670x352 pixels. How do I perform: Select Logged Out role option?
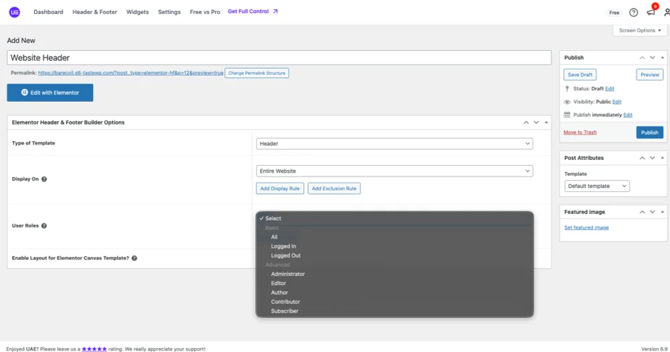pos(395,256)
